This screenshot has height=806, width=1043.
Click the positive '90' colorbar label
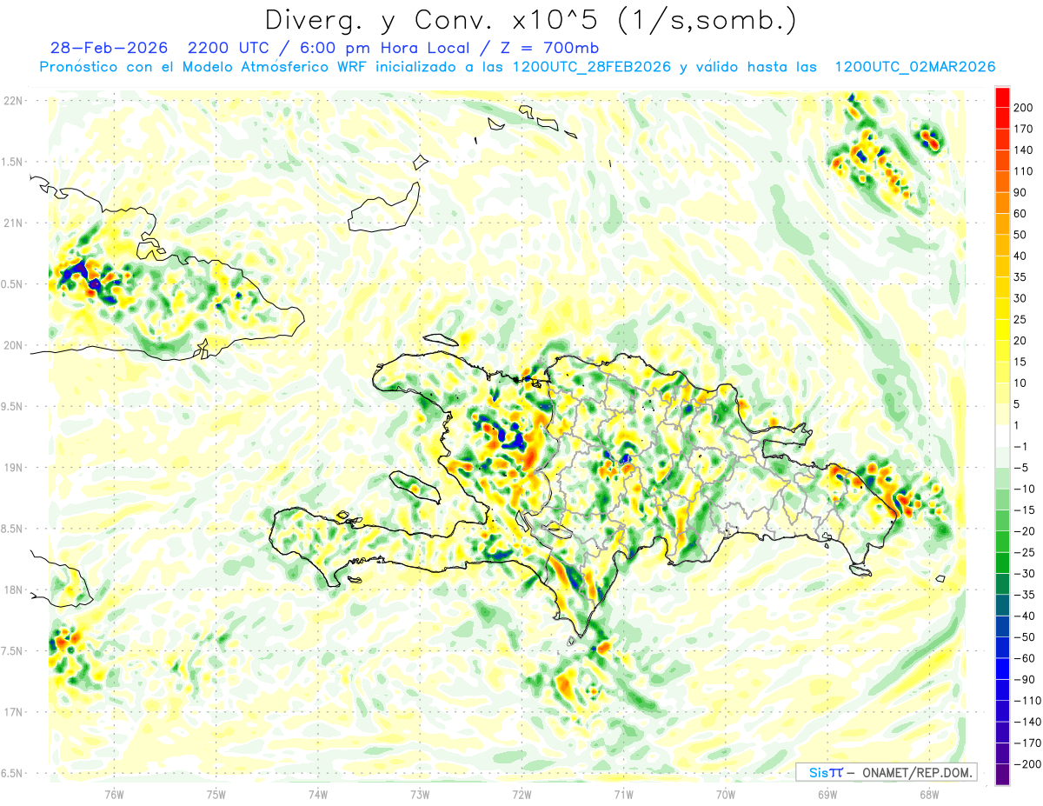pyautogui.click(x=1021, y=192)
